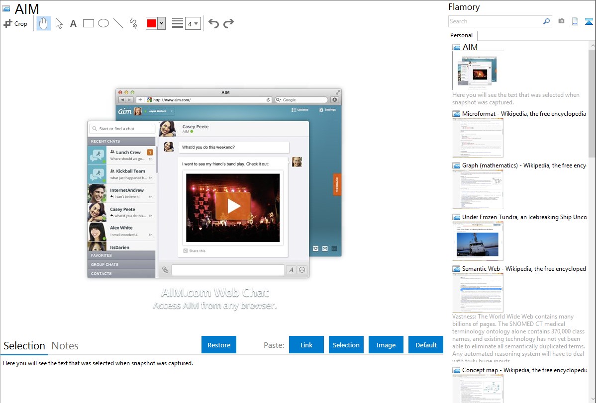
Task: Select the Lunch Crew chat row
Action: 121,156
